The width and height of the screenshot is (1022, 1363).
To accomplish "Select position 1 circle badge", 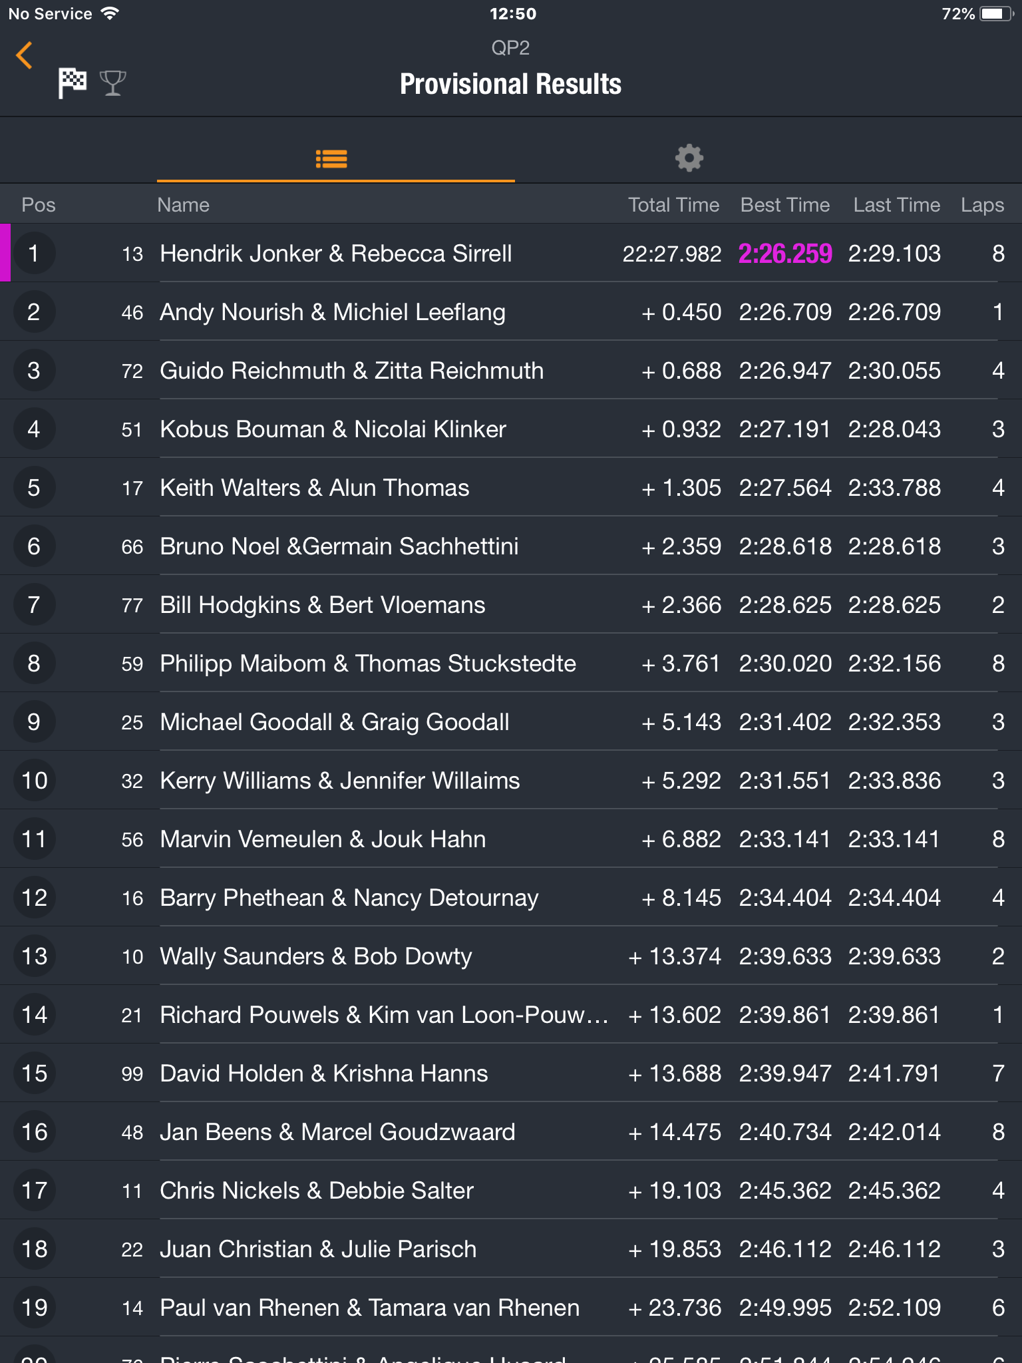I will (x=34, y=254).
